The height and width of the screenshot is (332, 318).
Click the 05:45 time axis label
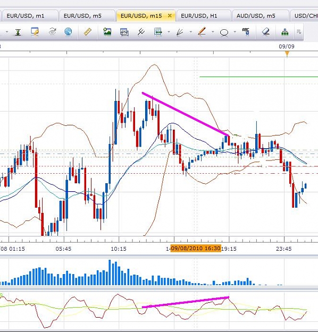63,249
